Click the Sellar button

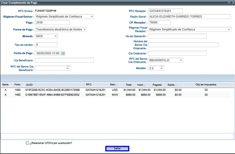[117, 148]
